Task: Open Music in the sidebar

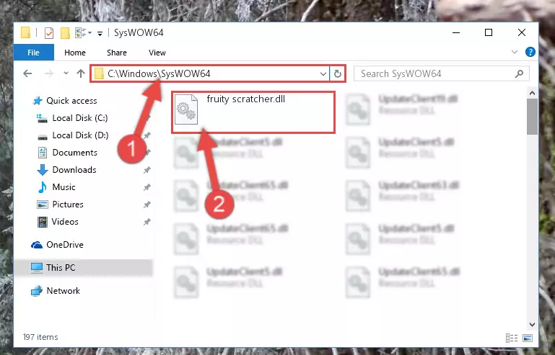Action: pyautogui.click(x=64, y=187)
